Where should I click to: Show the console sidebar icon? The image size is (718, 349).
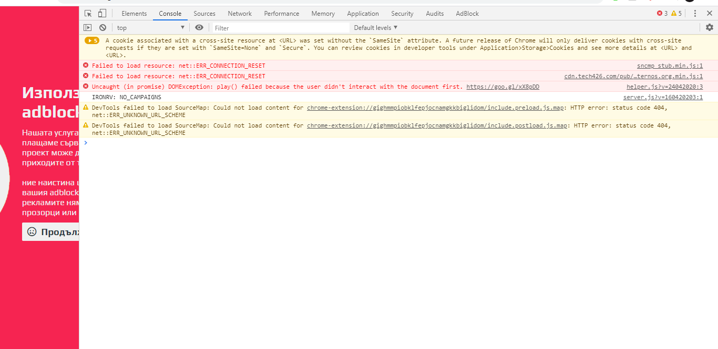click(x=88, y=27)
